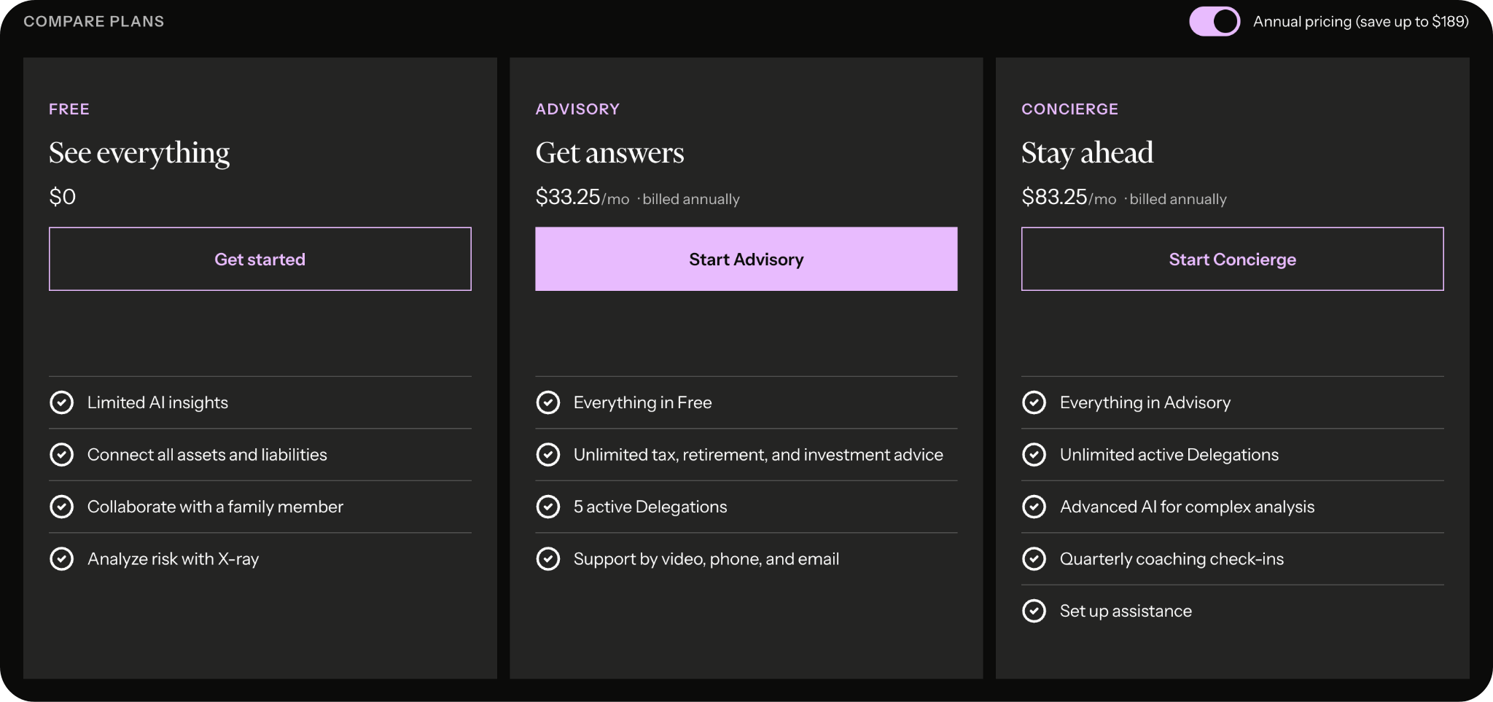Screen dimensions: 1493x702
Task: Click the Start Concierge button
Action: [1233, 259]
